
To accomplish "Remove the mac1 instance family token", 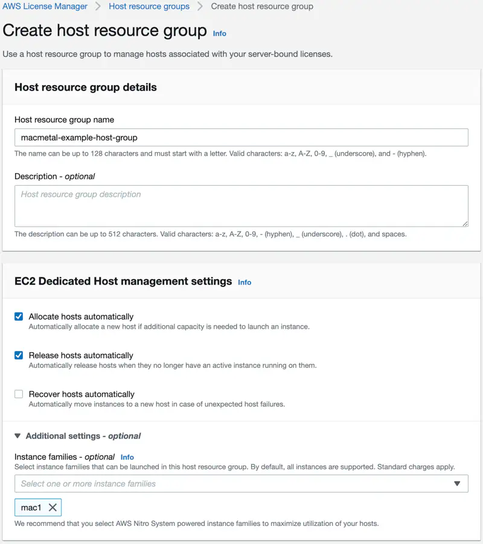I will [x=51, y=507].
